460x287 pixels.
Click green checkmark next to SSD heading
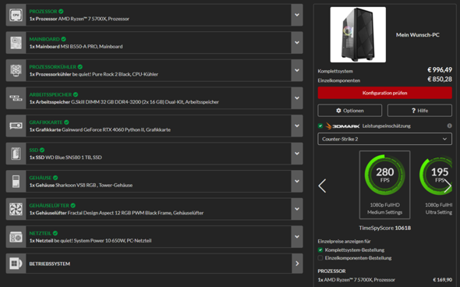(x=42, y=150)
